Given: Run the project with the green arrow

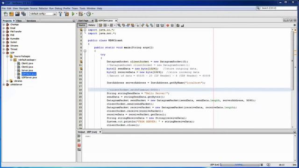Looking at the screenshot, I should coord(73,14).
